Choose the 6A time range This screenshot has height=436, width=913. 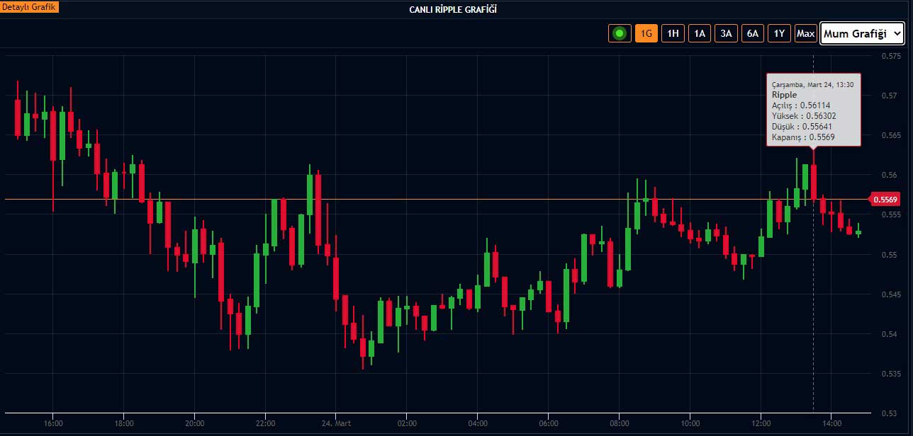[753, 33]
